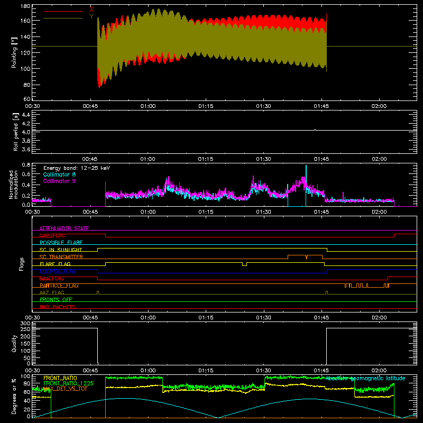Click "00:45" time label under Quality plot
This screenshot has width=423, height=423.
[x=90, y=371]
